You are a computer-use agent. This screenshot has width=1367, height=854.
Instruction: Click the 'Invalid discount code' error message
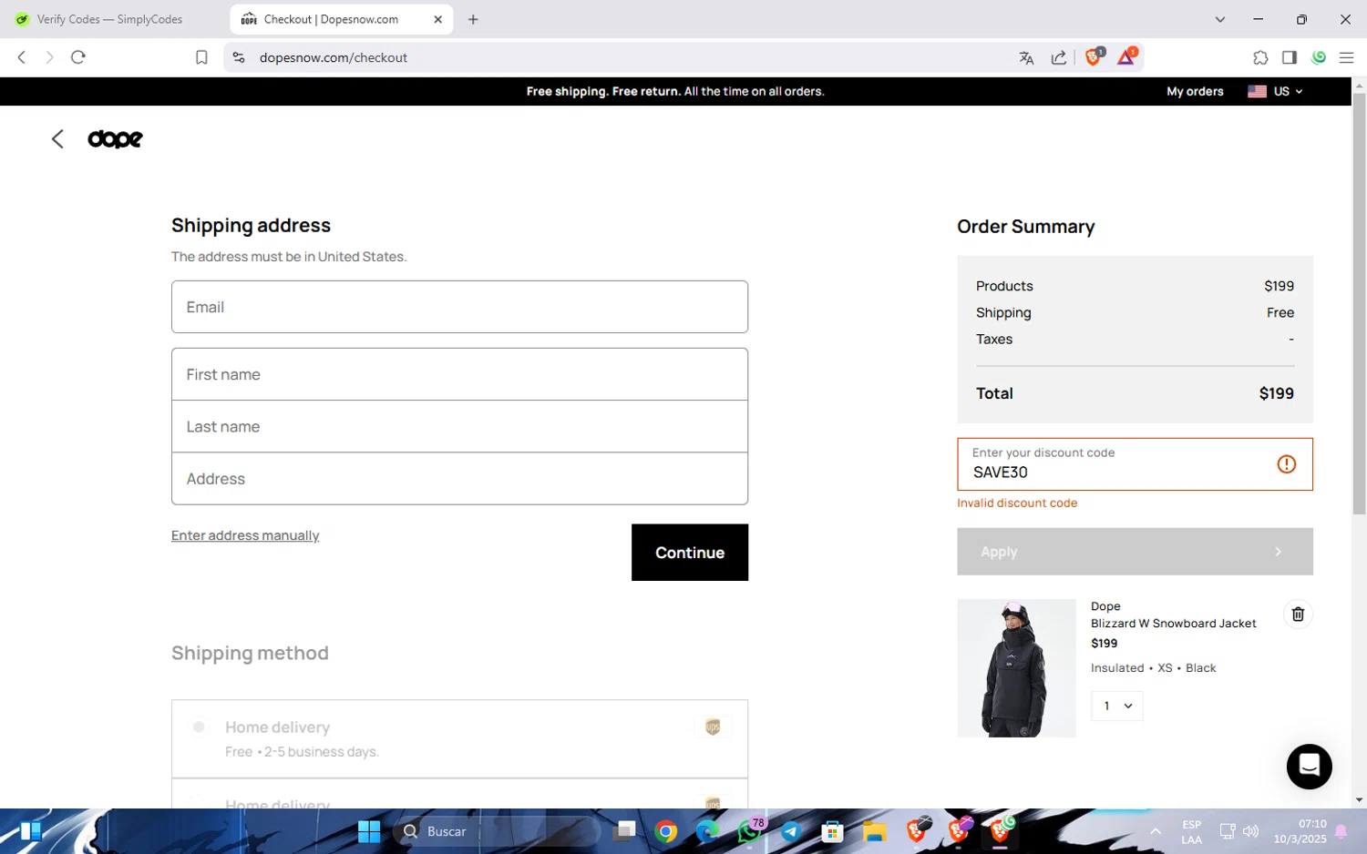(1017, 503)
